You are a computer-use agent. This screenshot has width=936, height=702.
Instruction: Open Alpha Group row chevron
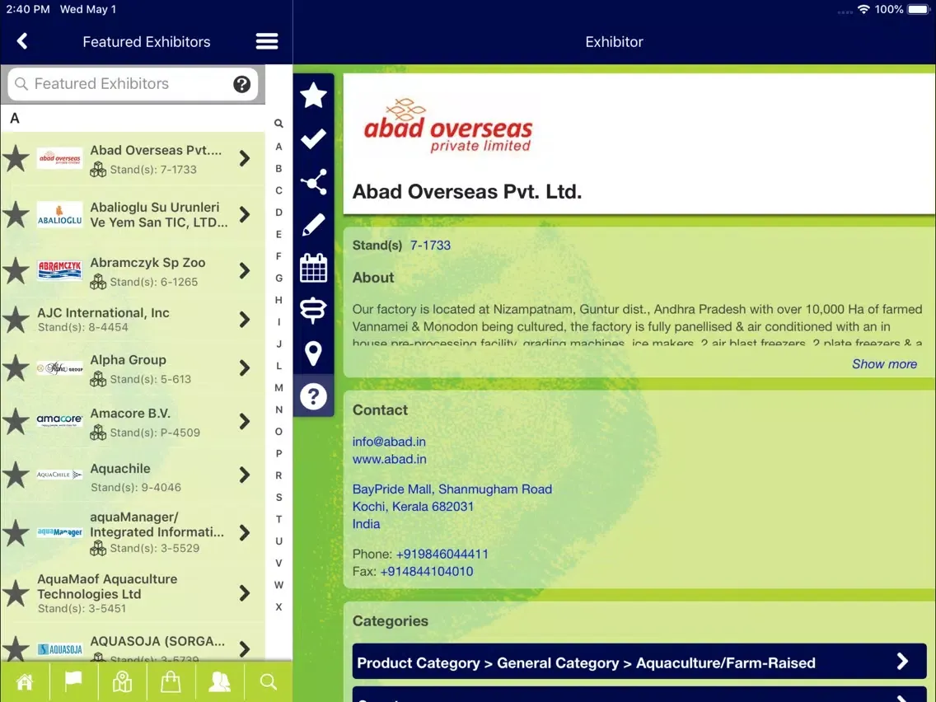(x=245, y=368)
